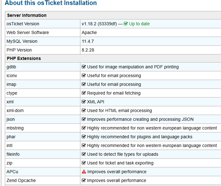Click the XML API checkmark in xml row
This screenshot has width=221, height=186.
(84, 102)
